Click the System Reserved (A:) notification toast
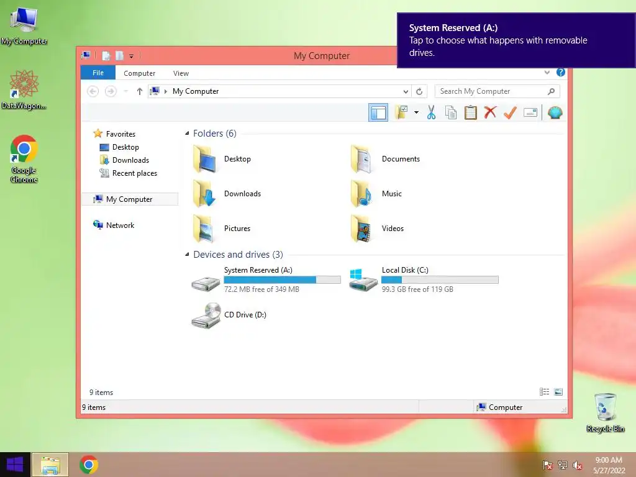This screenshot has height=477, width=636. point(516,40)
